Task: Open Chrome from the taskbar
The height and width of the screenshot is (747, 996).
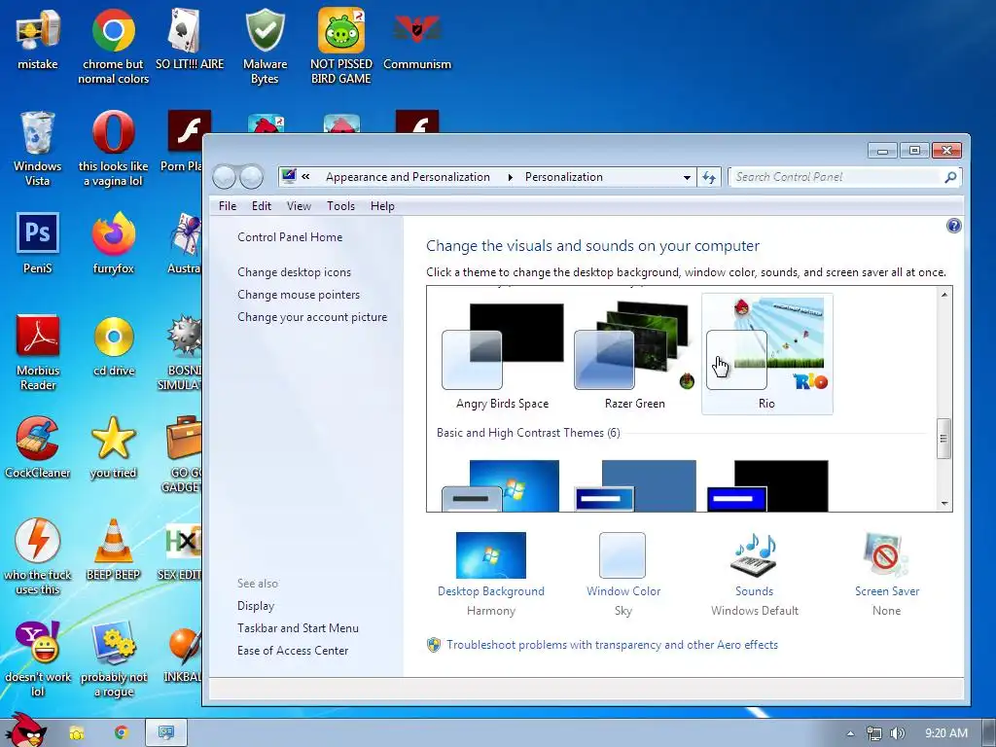Action: (122, 733)
